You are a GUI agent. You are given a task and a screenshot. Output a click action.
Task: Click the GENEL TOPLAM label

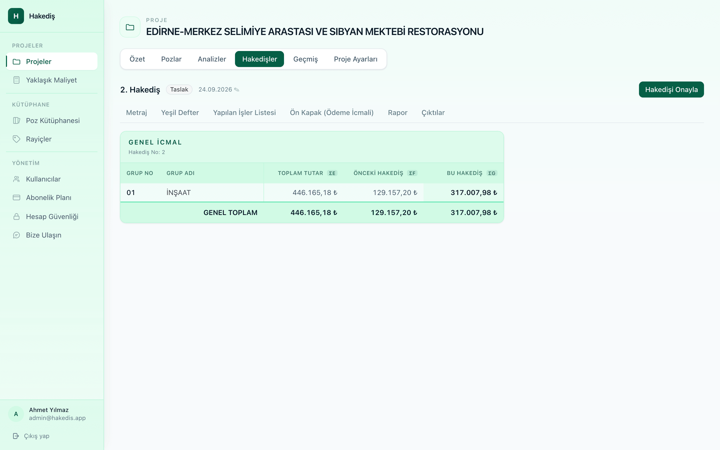(230, 212)
